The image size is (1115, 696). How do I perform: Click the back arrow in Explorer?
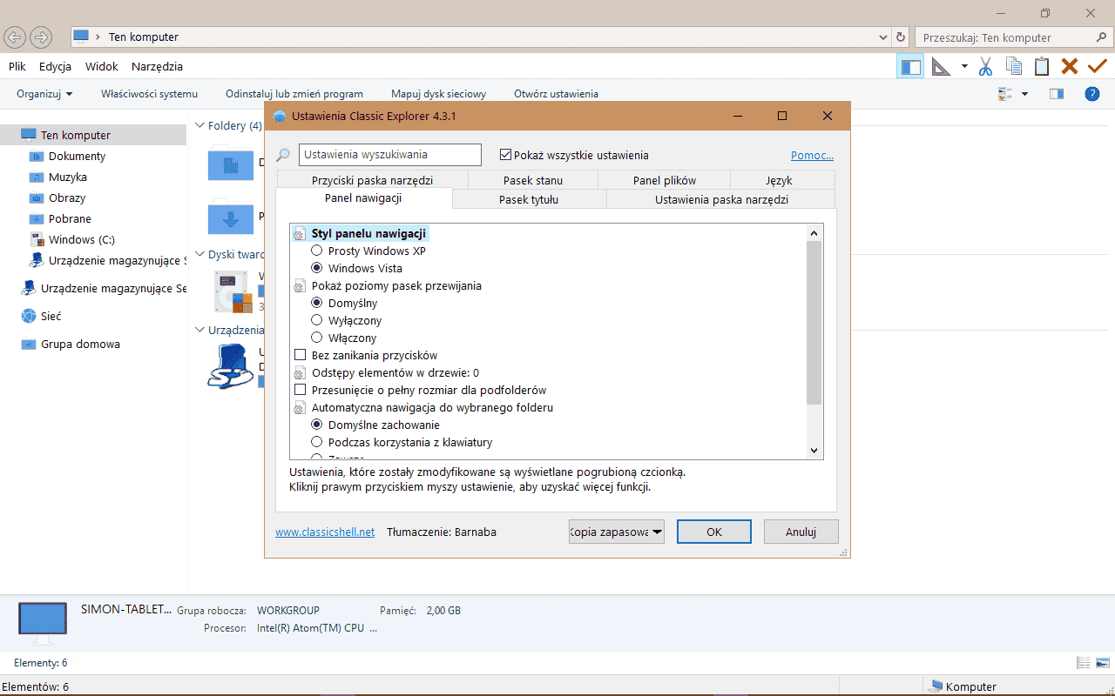[x=15, y=37]
